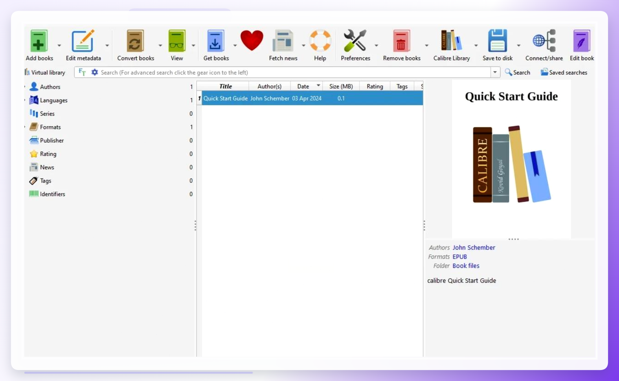Open the search history dropdown arrow
Screen dimensions: 619x381
click(x=495, y=72)
